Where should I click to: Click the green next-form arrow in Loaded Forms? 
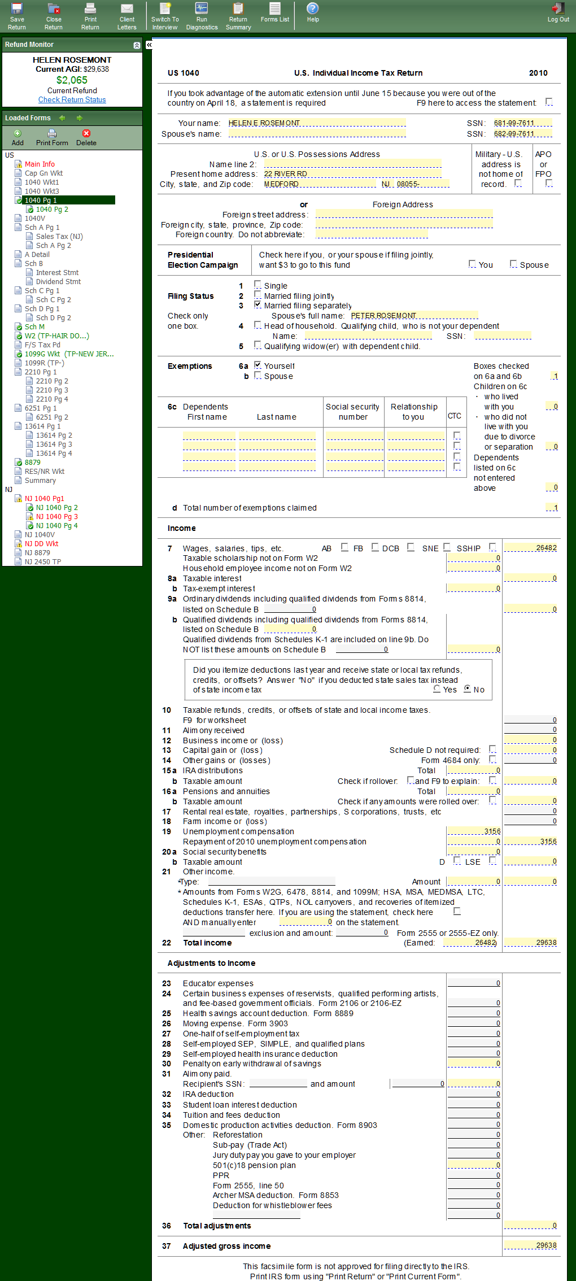[x=80, y=118]
